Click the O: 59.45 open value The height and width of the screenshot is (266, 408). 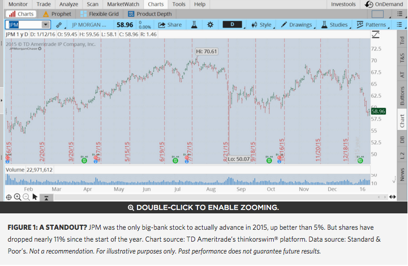tap(67, 35)
